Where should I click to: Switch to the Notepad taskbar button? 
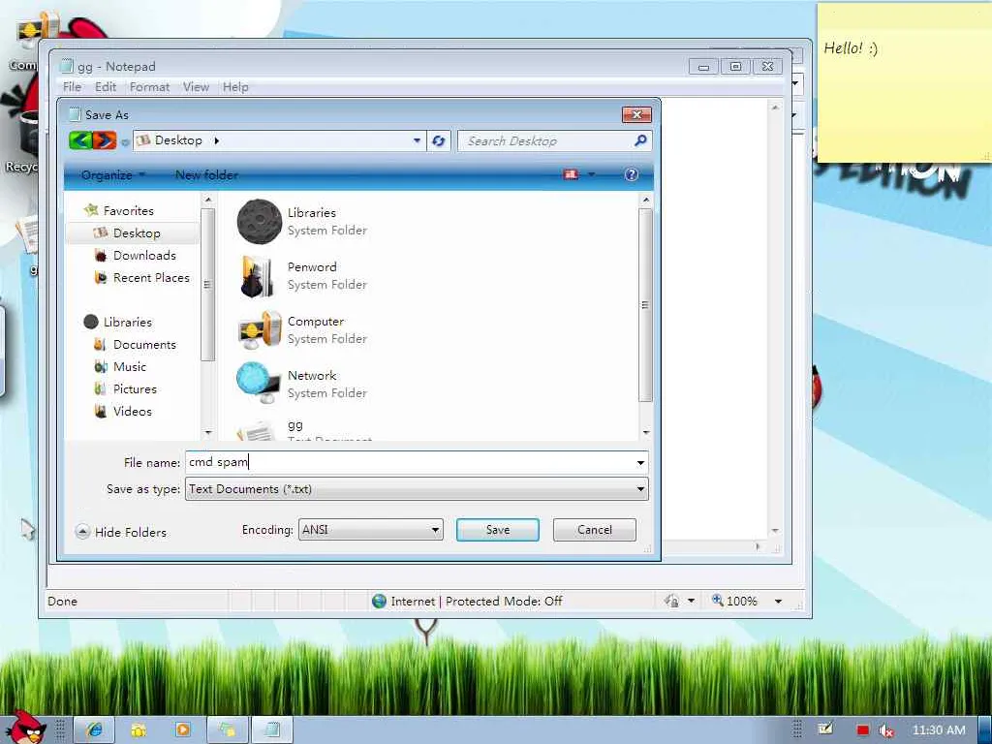pos(272,729)
